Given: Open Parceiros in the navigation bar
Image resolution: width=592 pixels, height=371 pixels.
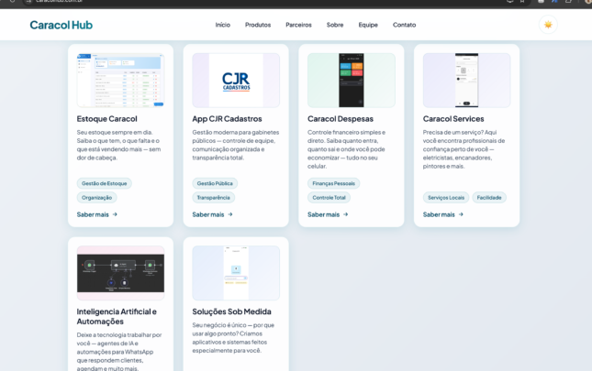Looking at the screenshot, I should pyautogui.click(x=298, y=25).
